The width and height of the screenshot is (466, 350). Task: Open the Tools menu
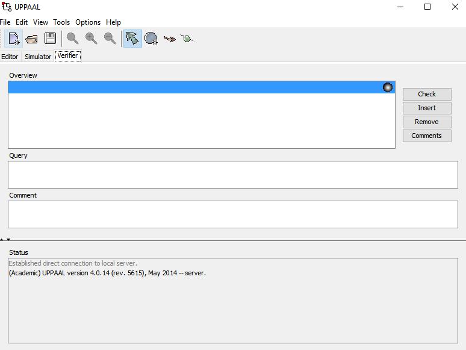click(61, 22)
